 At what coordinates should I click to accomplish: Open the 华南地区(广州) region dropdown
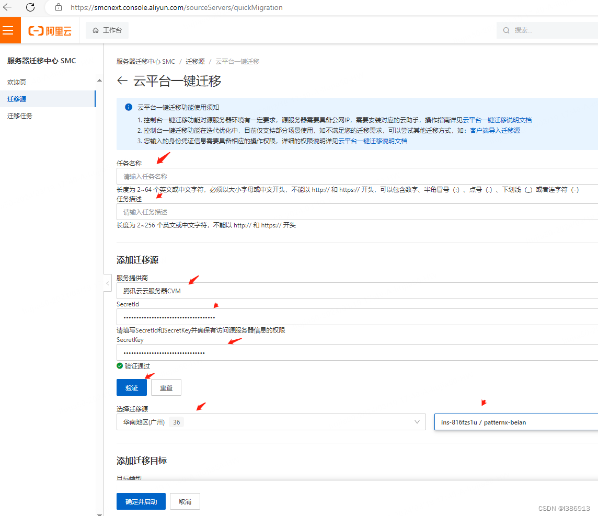[x=271, y=422]
